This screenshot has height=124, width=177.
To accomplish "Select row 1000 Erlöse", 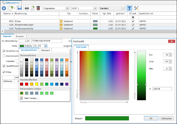I will (88, 21).
